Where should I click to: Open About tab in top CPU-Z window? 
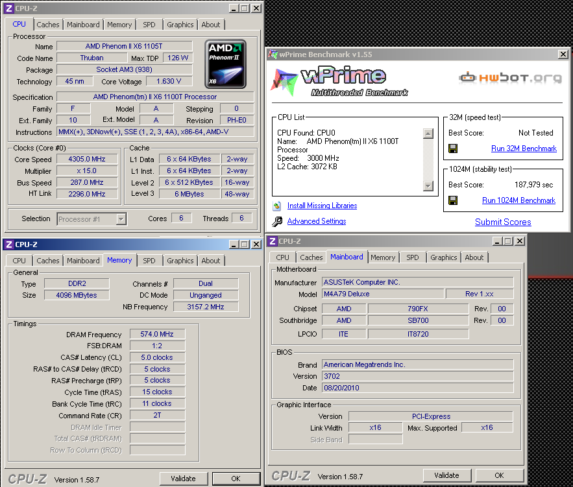pyautogui.click(x=211, y=25)
